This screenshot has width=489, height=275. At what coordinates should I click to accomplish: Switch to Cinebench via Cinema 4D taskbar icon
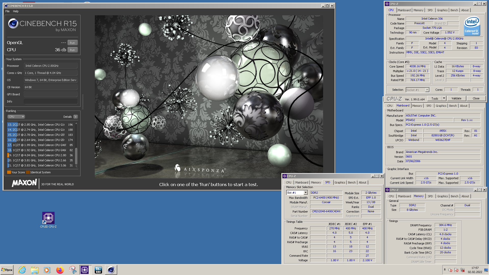point(111,270)
